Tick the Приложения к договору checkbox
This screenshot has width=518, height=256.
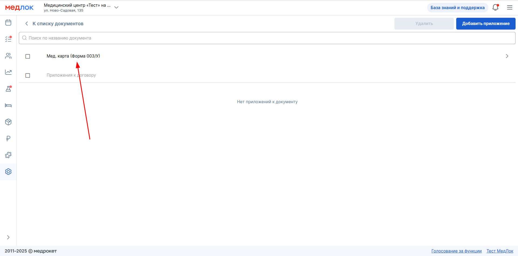pyautogui.click(x=28, y=75)
